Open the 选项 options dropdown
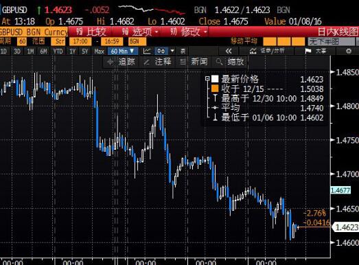359x265 pixels. 139,32
